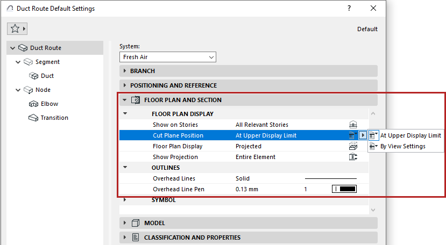Click the help question mark button

coord(349,8)
